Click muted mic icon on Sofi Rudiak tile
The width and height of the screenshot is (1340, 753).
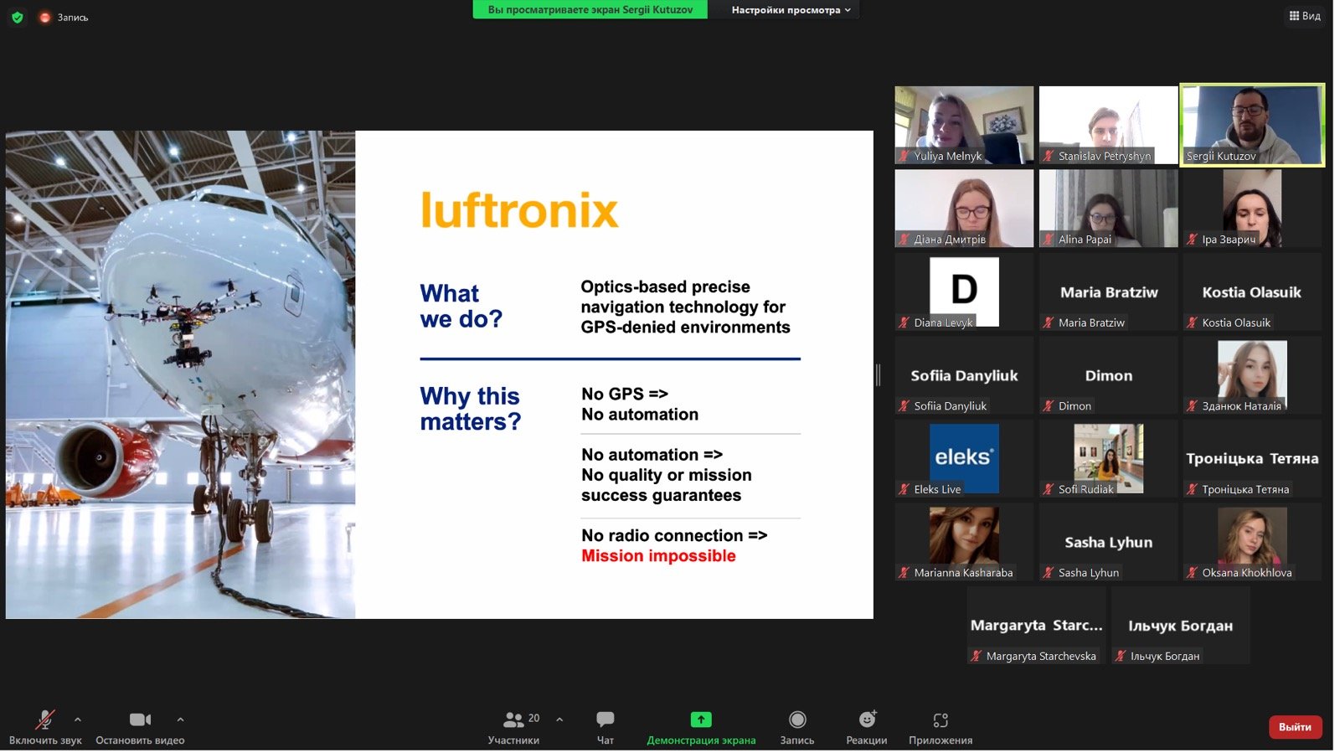click(x=1049, y=489)
